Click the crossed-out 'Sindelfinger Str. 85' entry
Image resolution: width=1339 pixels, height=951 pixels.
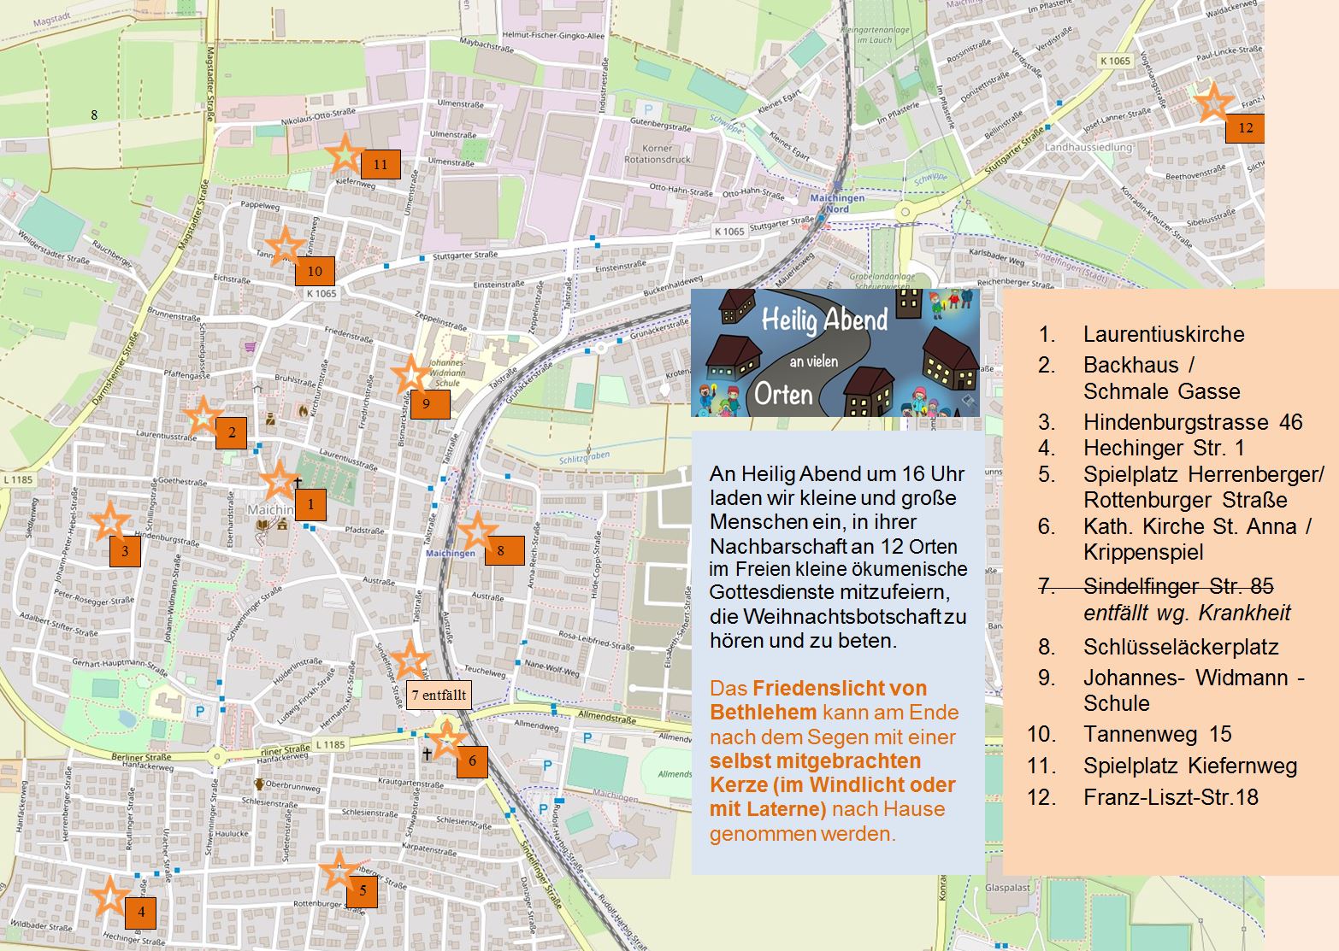1177,586
